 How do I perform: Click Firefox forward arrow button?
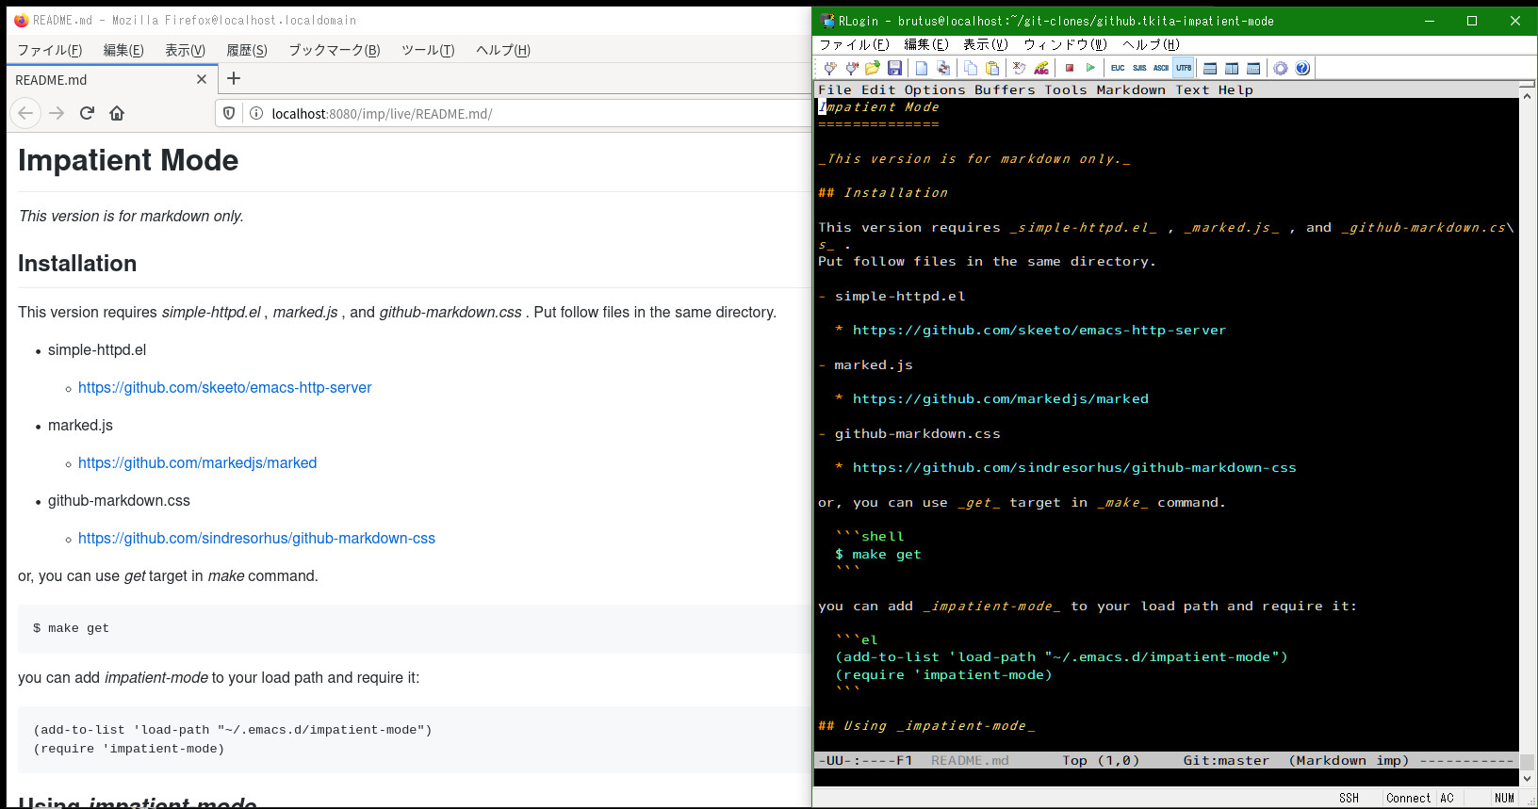pos(57,113)
